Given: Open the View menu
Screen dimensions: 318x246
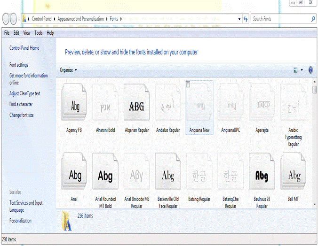Looking at the screenshot, I should (27, 33).
